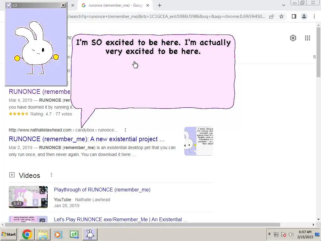Viewport: 321px width, 241px height.
Task: Click the volume speaker tray icon
Action: 291,234
